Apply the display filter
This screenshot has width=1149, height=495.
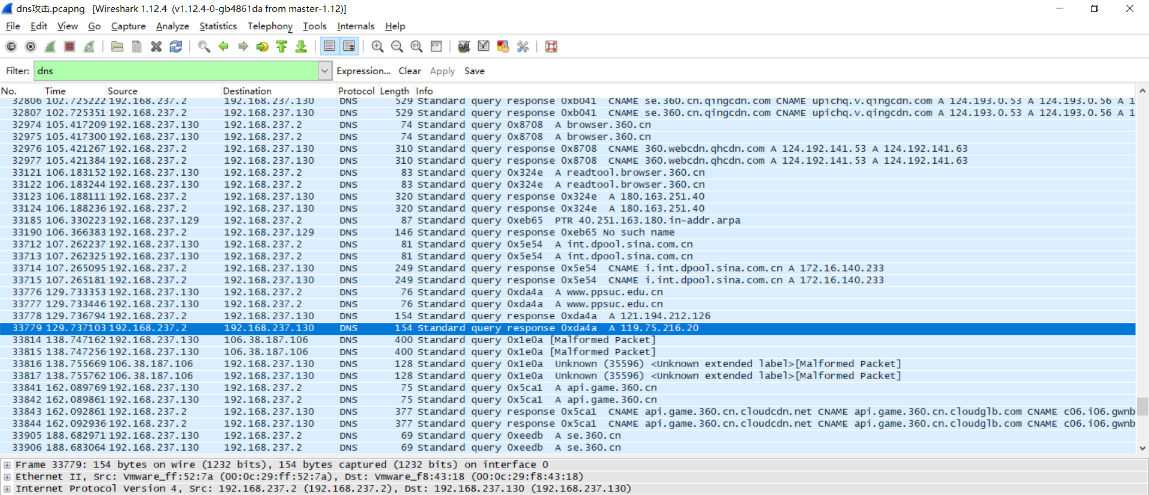click(x=442, y=71)
